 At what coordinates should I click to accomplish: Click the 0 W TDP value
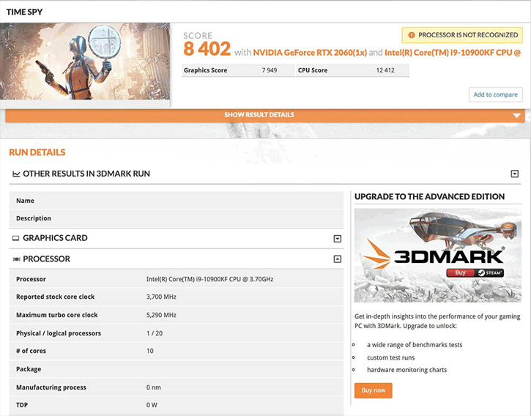[x=152, y=405]
